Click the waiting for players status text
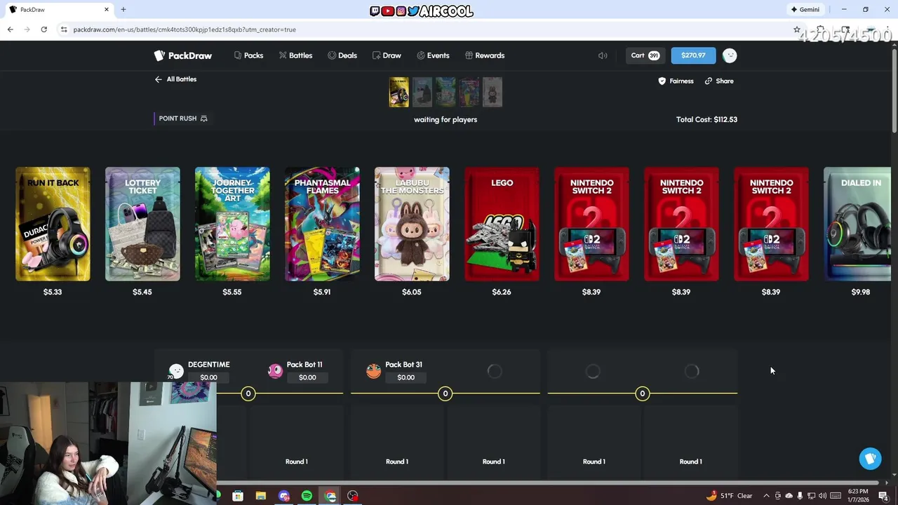Screen dimensions: 898x505 point(445,119)
